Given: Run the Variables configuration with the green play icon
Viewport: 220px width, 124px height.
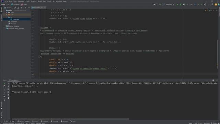Looking at the screenshot, I should click(177, 4).
